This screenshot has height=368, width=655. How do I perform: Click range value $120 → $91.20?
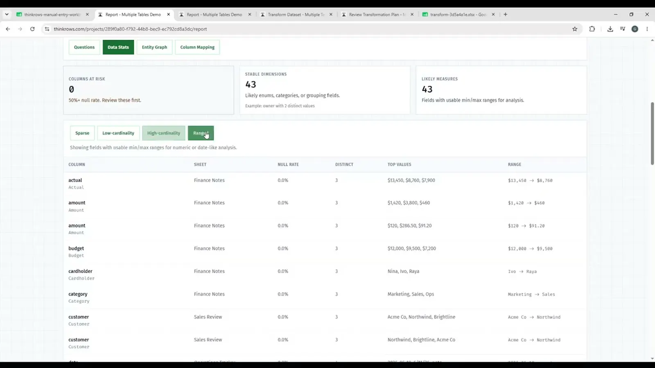(x=526, y=226)
